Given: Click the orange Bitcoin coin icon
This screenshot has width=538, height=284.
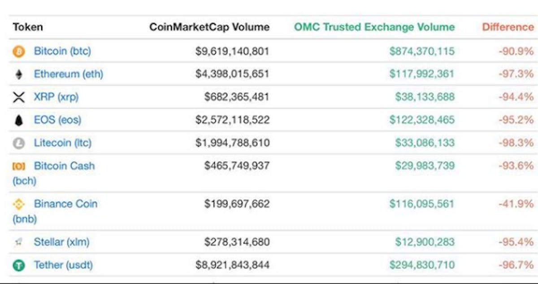Looking at the screenshot, I should pyautogui.click(x=19, y=52).
